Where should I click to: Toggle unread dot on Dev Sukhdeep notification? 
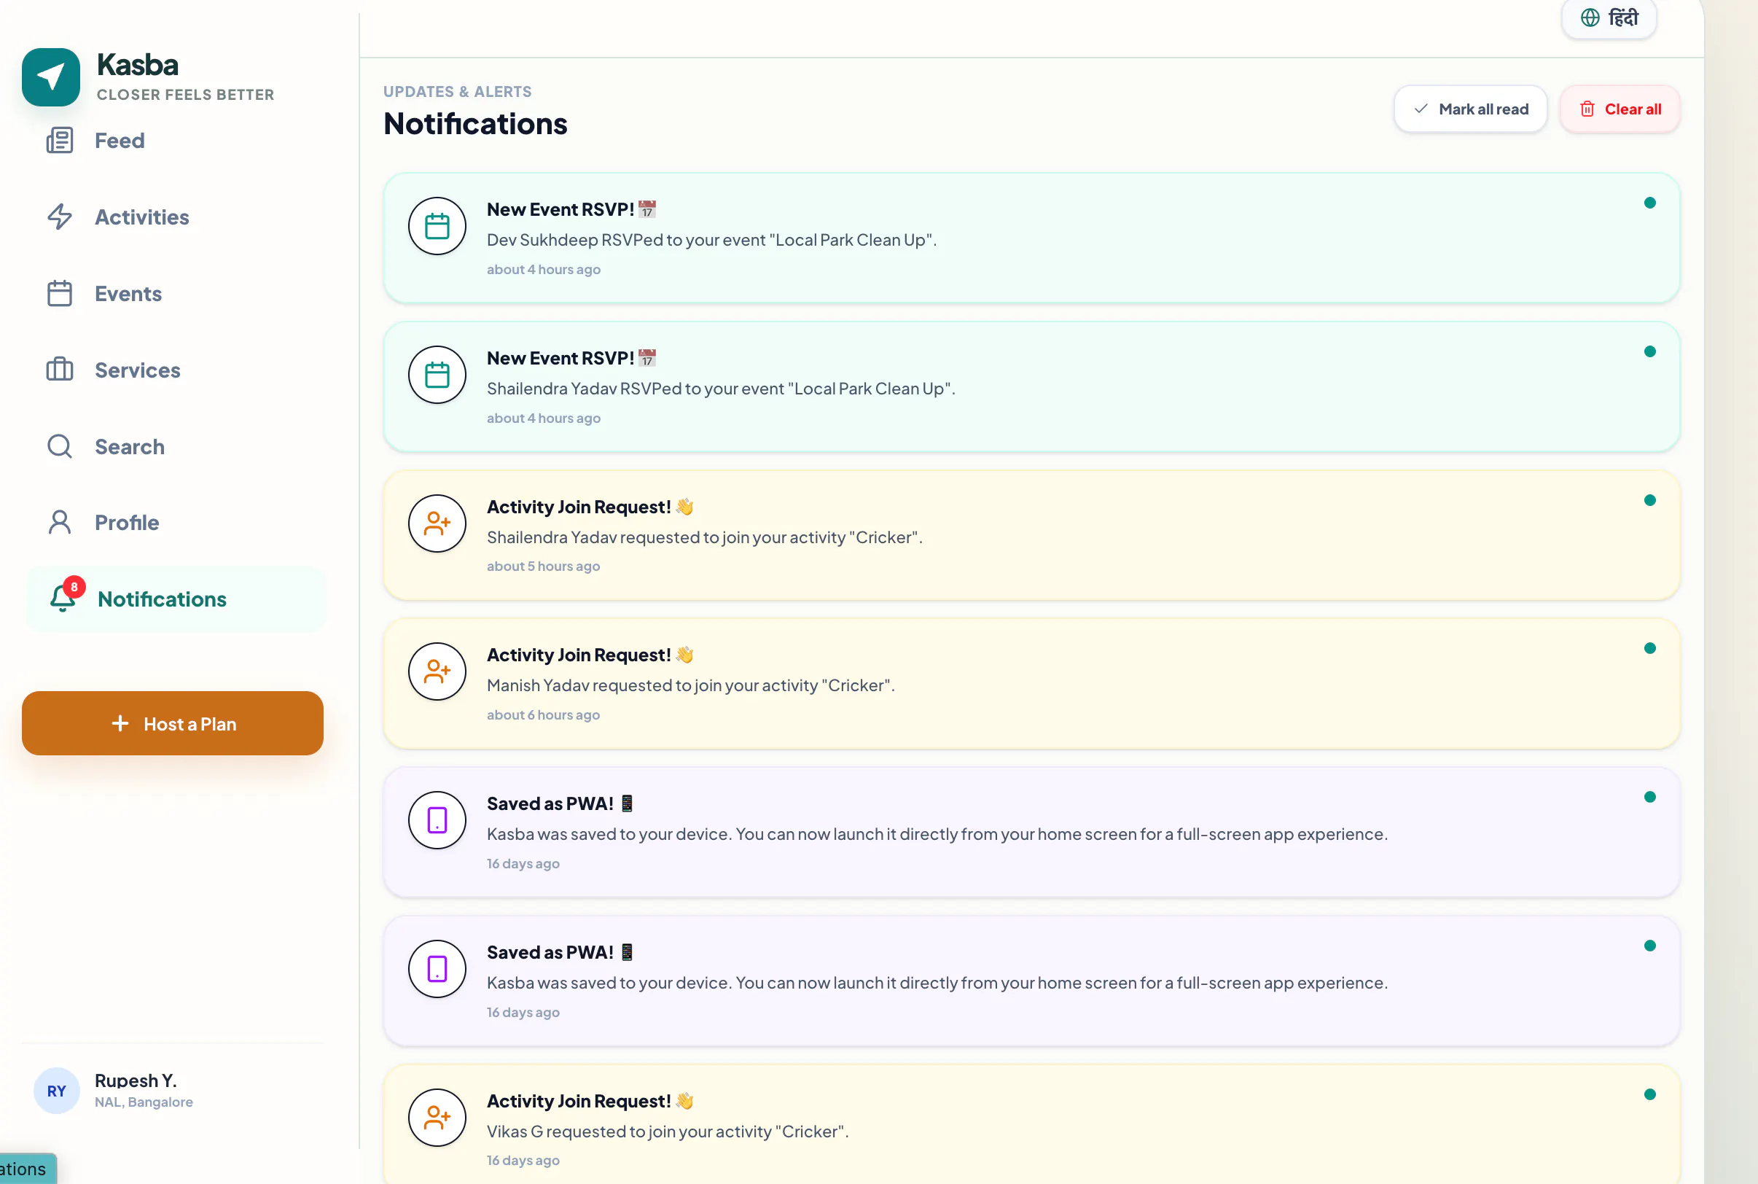(x=1649, y=203)
